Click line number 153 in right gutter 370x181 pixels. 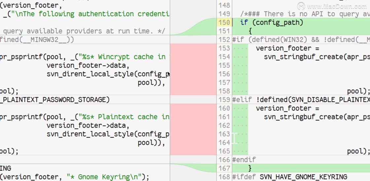click(224, 48)
